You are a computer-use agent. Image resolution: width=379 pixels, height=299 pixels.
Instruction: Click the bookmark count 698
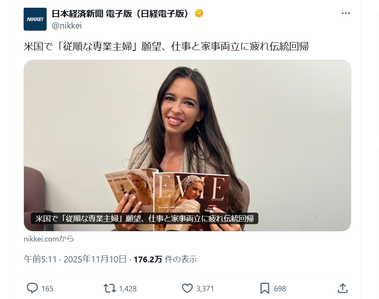coord(280,289)
